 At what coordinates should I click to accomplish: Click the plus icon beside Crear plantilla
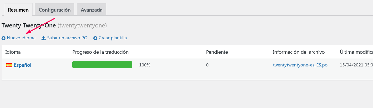pos(95,38)
